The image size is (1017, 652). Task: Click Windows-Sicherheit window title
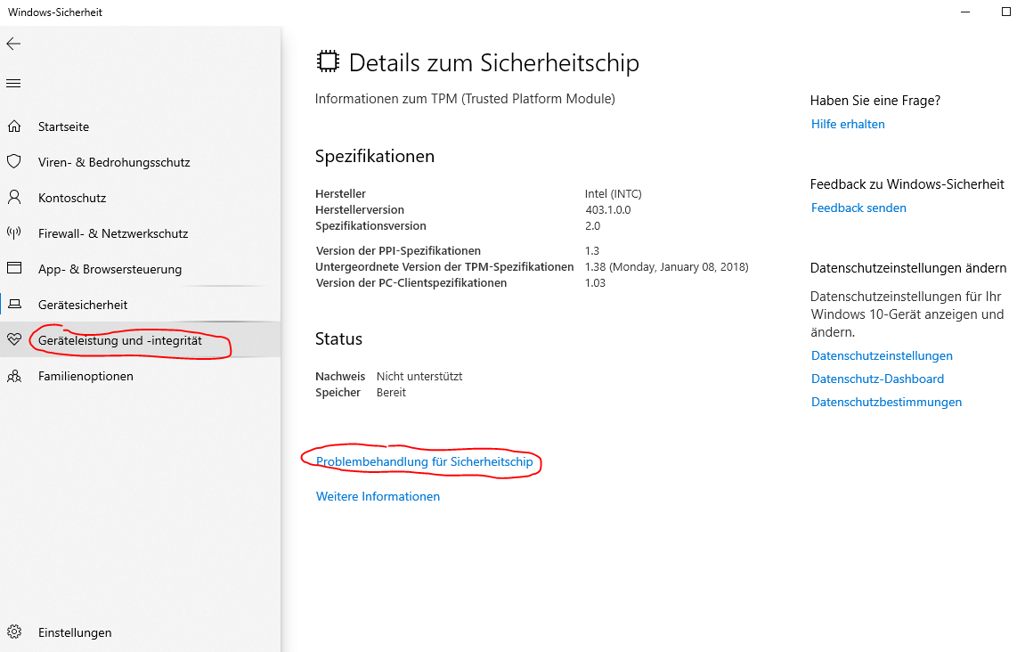(x=55, y=12)
